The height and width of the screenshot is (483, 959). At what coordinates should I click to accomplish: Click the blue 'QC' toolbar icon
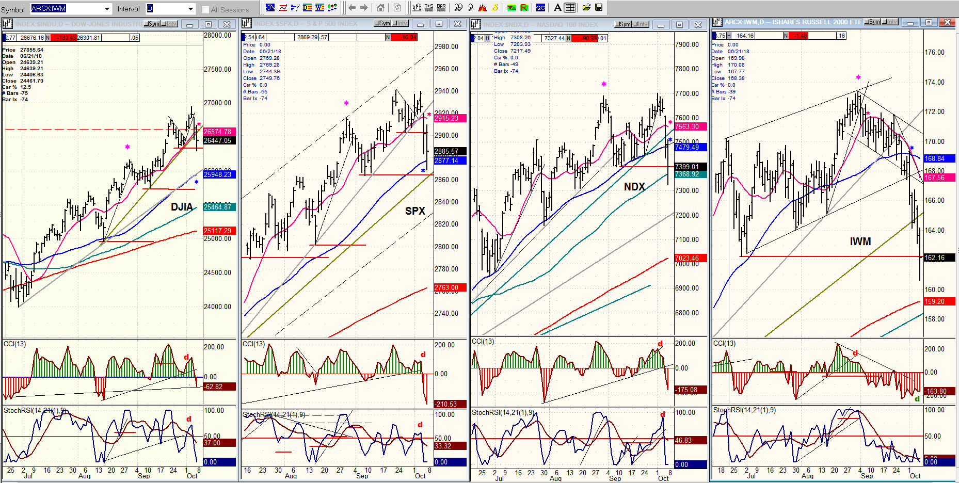click(540, 8)
